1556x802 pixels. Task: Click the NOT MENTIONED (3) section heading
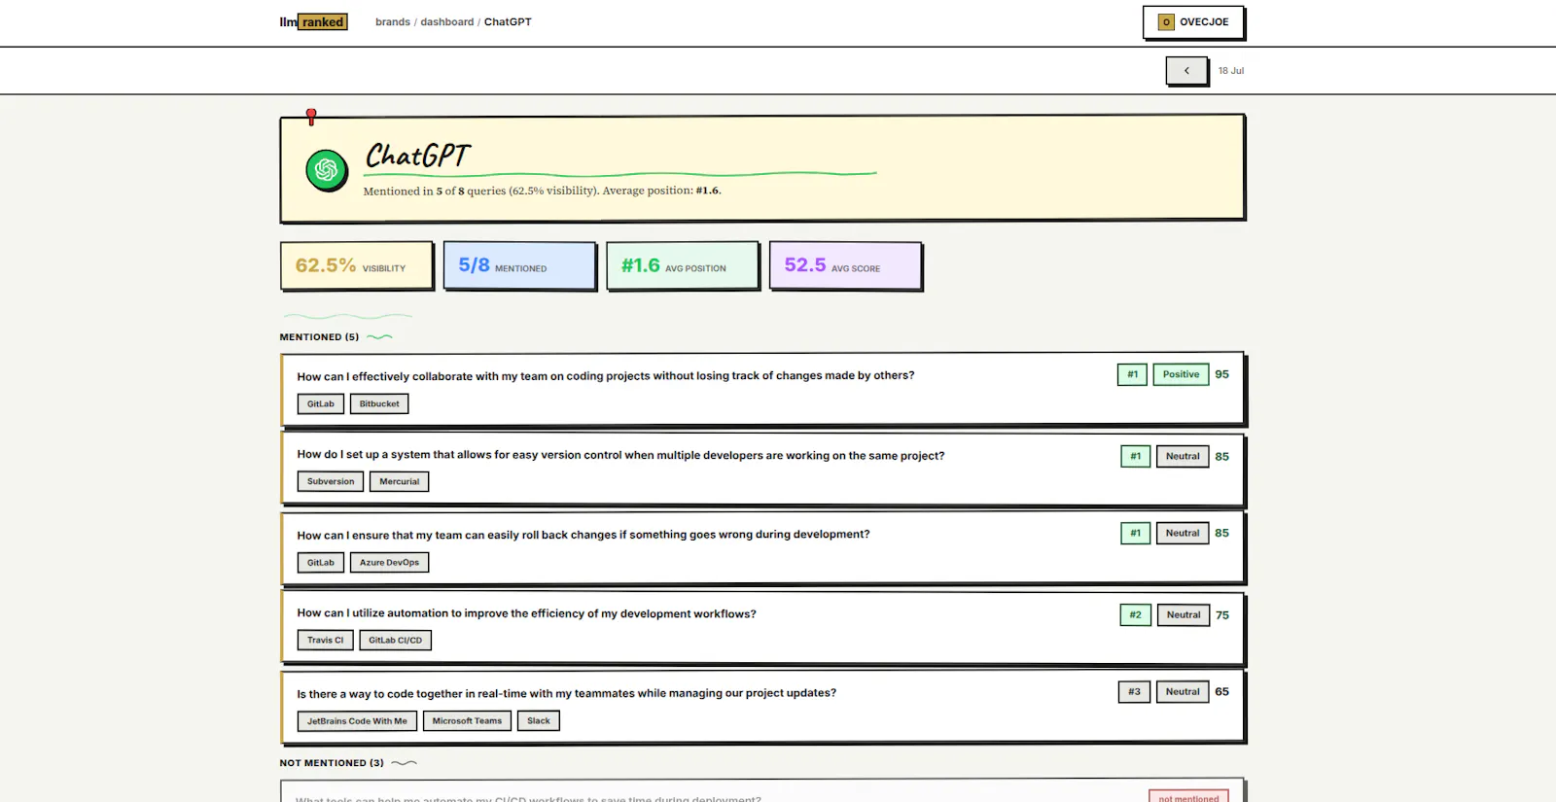click(332, 763)
